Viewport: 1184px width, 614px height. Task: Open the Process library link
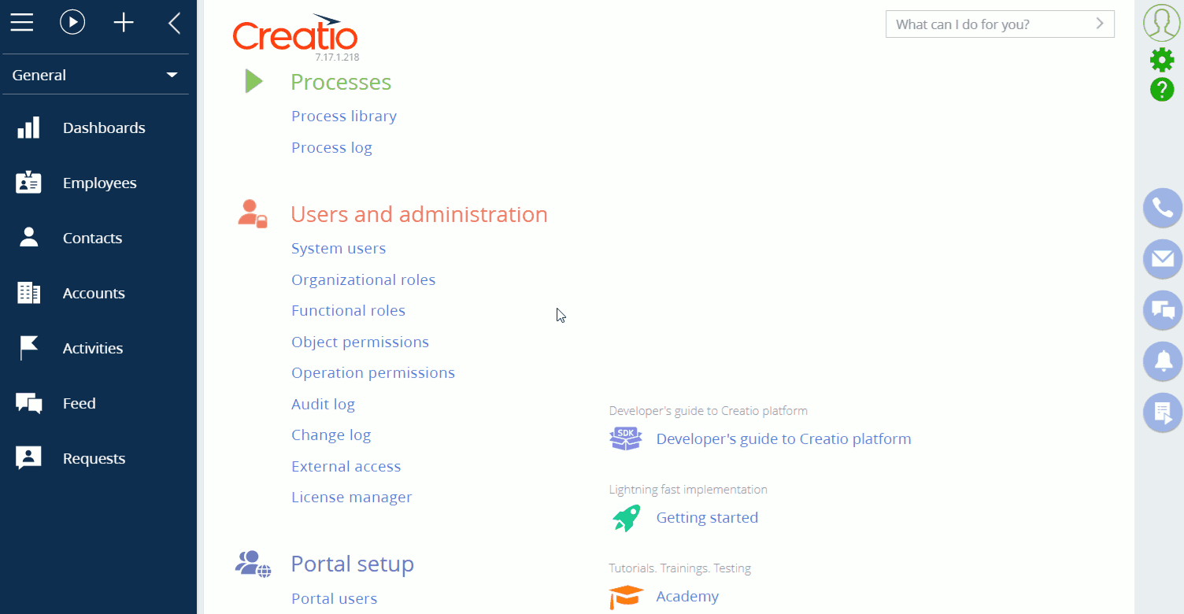344,116
